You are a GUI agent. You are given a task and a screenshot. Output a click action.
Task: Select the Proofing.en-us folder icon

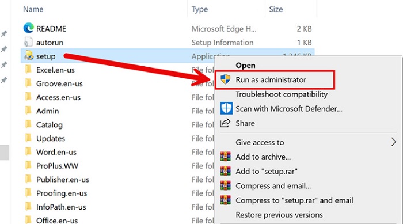pyautogui.click(x=28, y=193)
